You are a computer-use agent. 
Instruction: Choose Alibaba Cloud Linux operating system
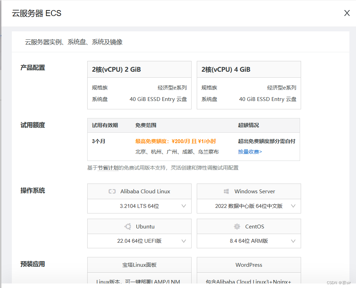139,191
